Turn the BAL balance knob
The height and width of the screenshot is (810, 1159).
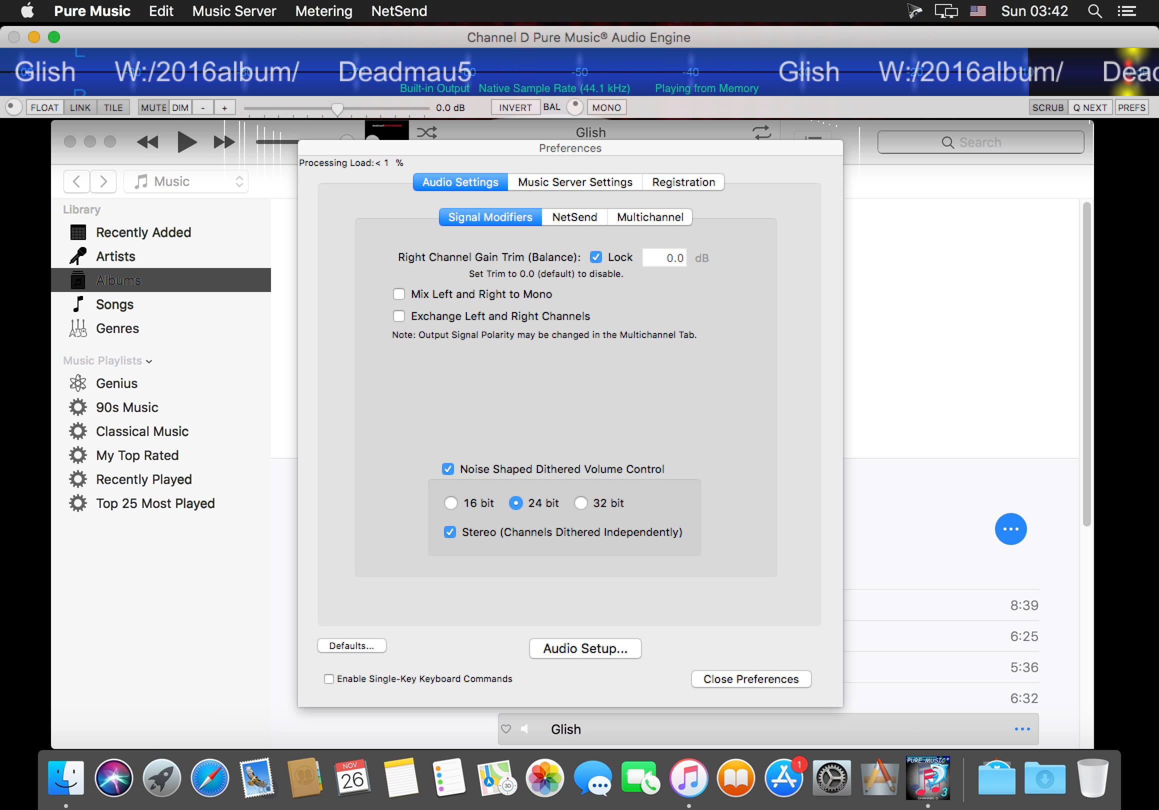[575, 106]
